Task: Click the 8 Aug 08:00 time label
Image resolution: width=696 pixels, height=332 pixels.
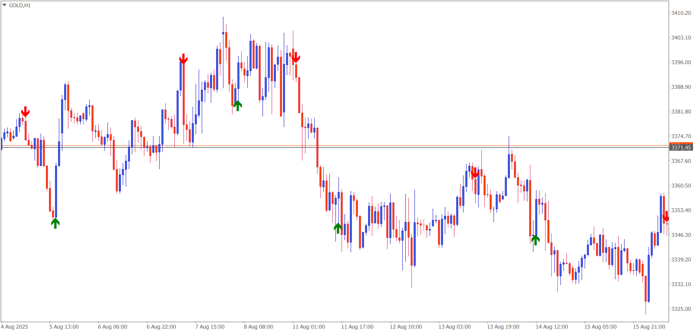Action: pyautogui.click(x=258, y=327)
